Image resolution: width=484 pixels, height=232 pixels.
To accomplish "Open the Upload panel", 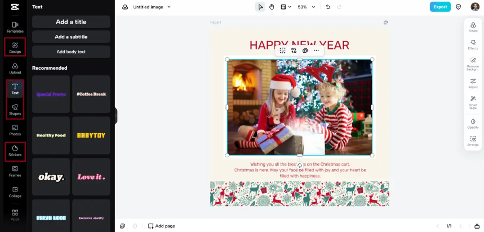I will [15, 69].
